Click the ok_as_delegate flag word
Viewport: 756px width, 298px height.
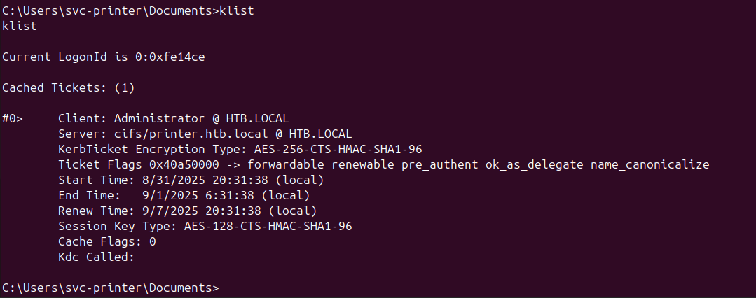[x=534, y=164]
